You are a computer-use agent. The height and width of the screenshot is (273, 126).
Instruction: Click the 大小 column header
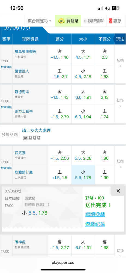click(83, 39)
